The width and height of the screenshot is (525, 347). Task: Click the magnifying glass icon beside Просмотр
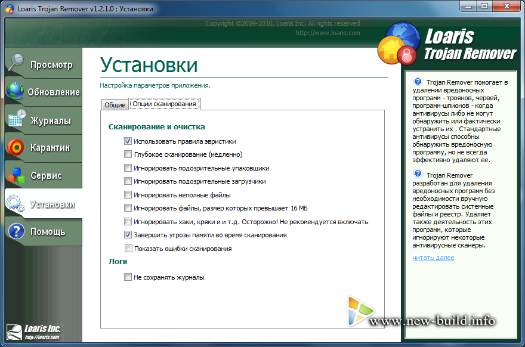(x=16, y=62)
